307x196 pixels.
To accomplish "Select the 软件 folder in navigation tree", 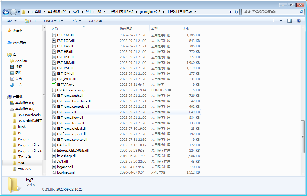I will click(21, 163).
